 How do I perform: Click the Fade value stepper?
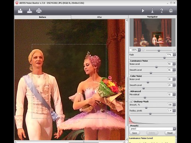pos(174,54)
